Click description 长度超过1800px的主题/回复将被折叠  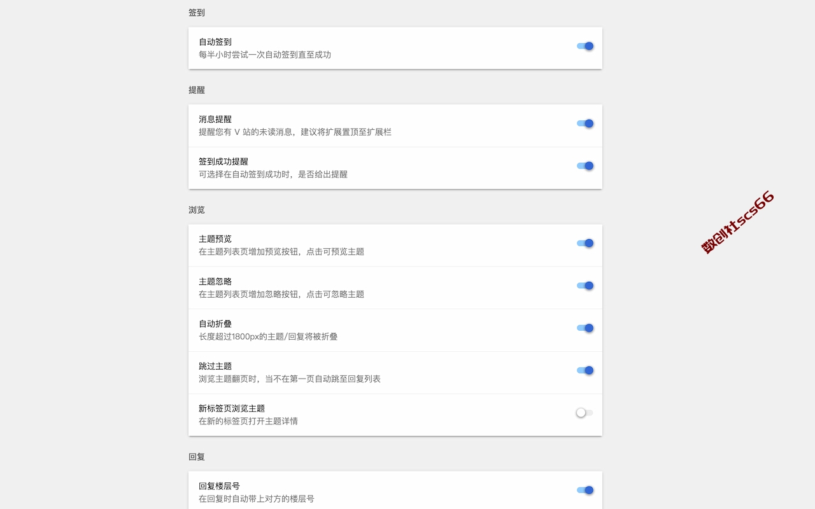tap(268, 337)
